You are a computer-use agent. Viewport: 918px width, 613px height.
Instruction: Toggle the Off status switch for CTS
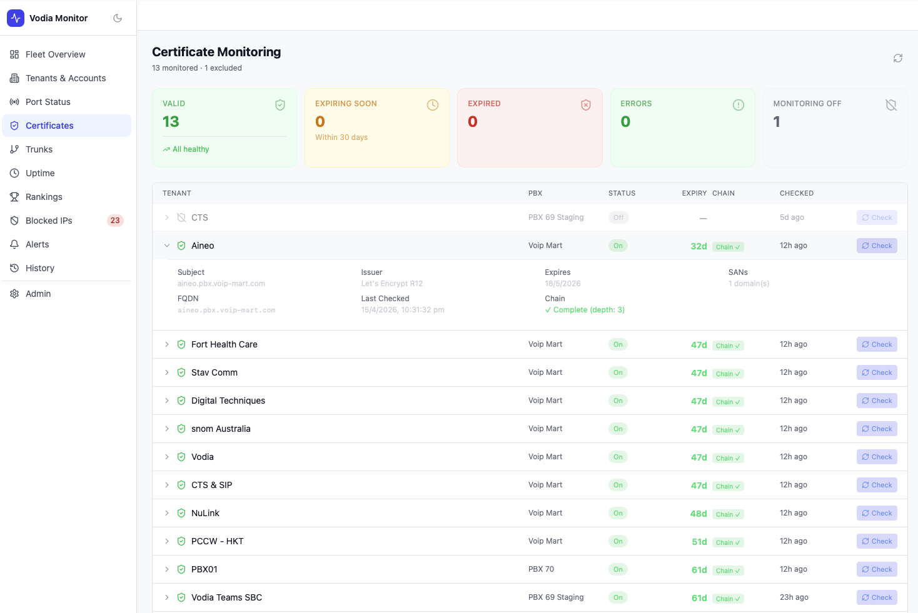(618, 217)
